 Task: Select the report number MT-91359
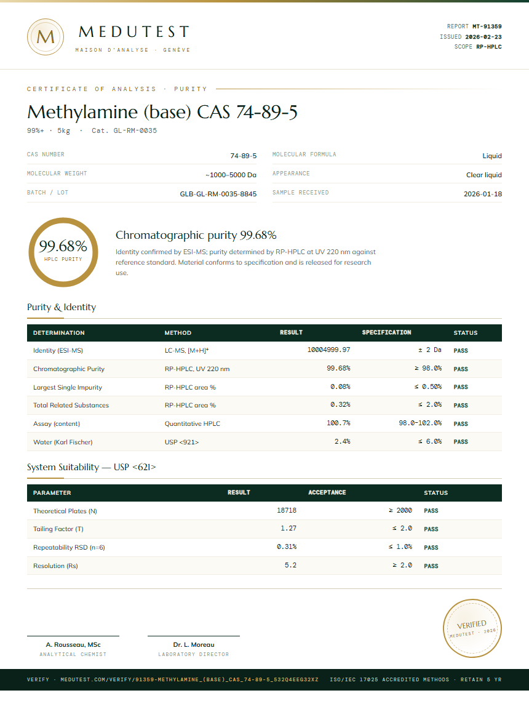coord(487,26)
